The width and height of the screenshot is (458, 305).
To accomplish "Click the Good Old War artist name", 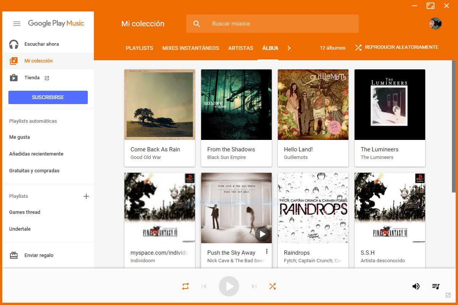I will pyautogui.click(x=146, y=157).
